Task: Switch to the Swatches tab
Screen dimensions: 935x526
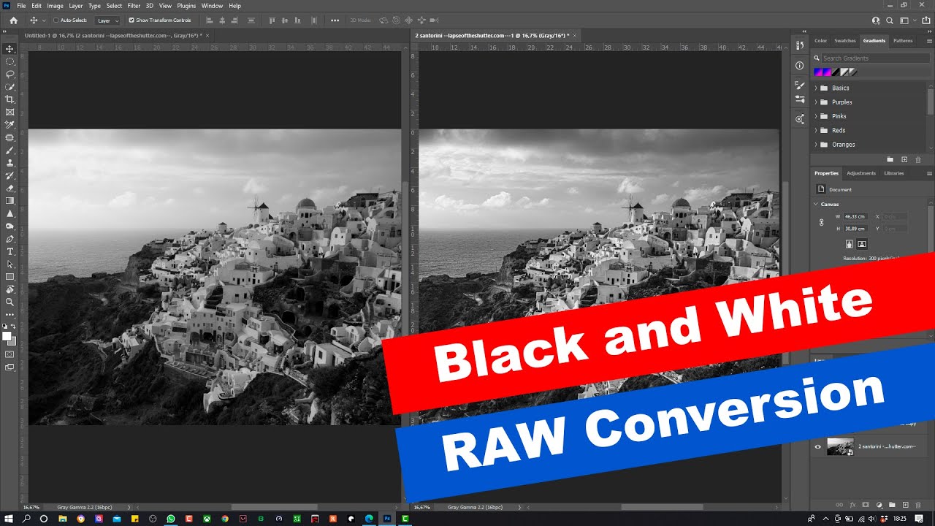Action: click(845, 41)
